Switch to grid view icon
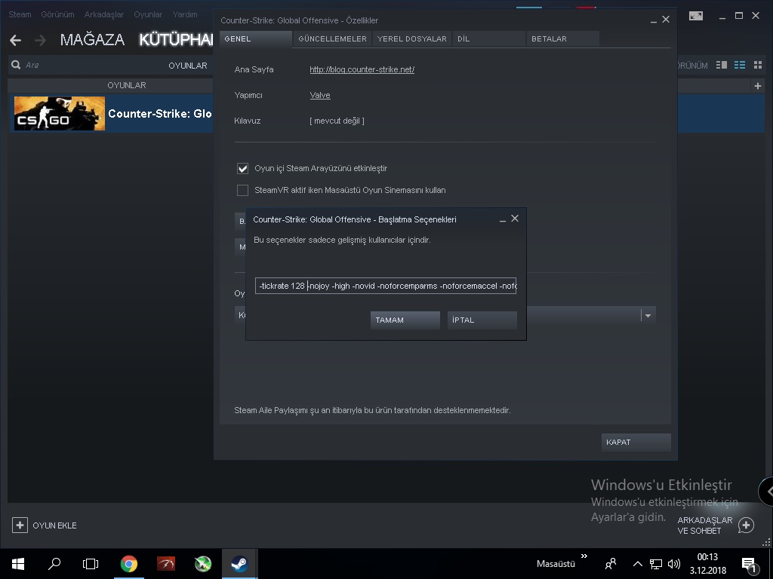 (758, 65)
